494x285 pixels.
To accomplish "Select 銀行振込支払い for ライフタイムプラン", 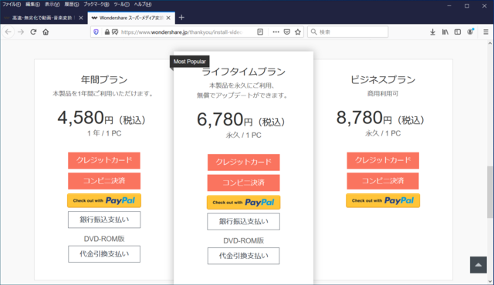I will [244, 222].
